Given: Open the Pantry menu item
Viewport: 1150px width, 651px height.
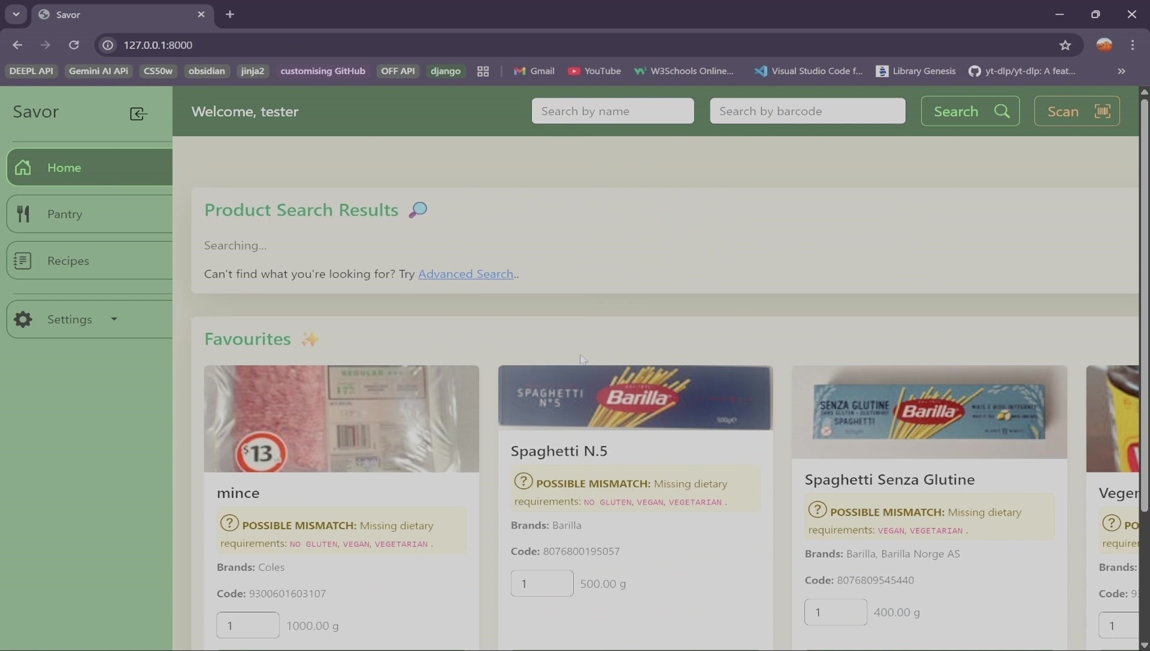Looking at the screenshot, I should pyautogui.click(x=65, y=214).
